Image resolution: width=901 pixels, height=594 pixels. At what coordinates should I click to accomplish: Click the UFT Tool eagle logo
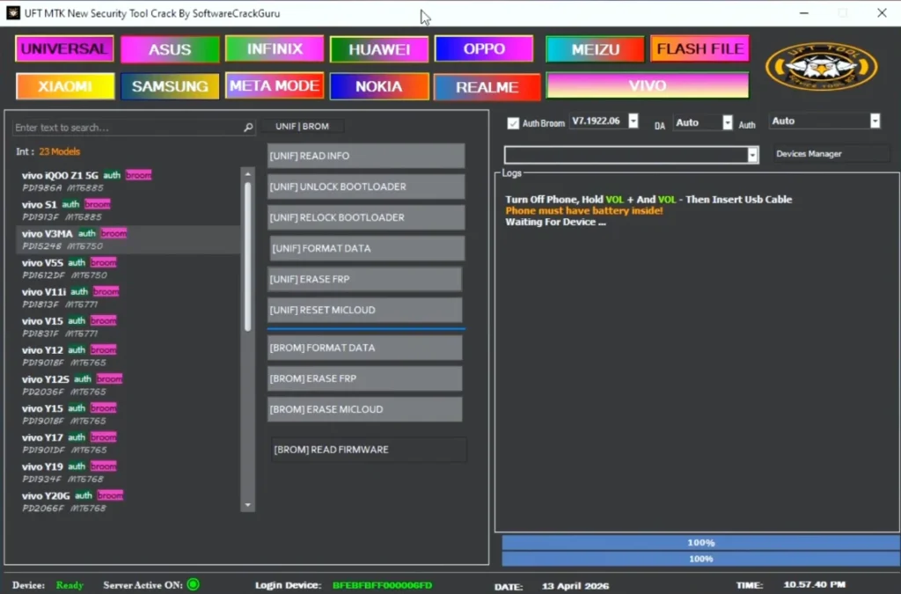821,68
